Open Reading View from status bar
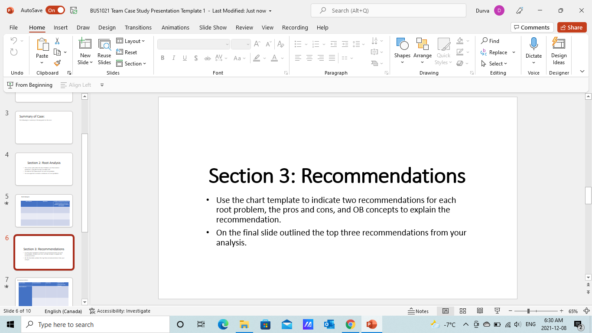 (x=480, y=311)
